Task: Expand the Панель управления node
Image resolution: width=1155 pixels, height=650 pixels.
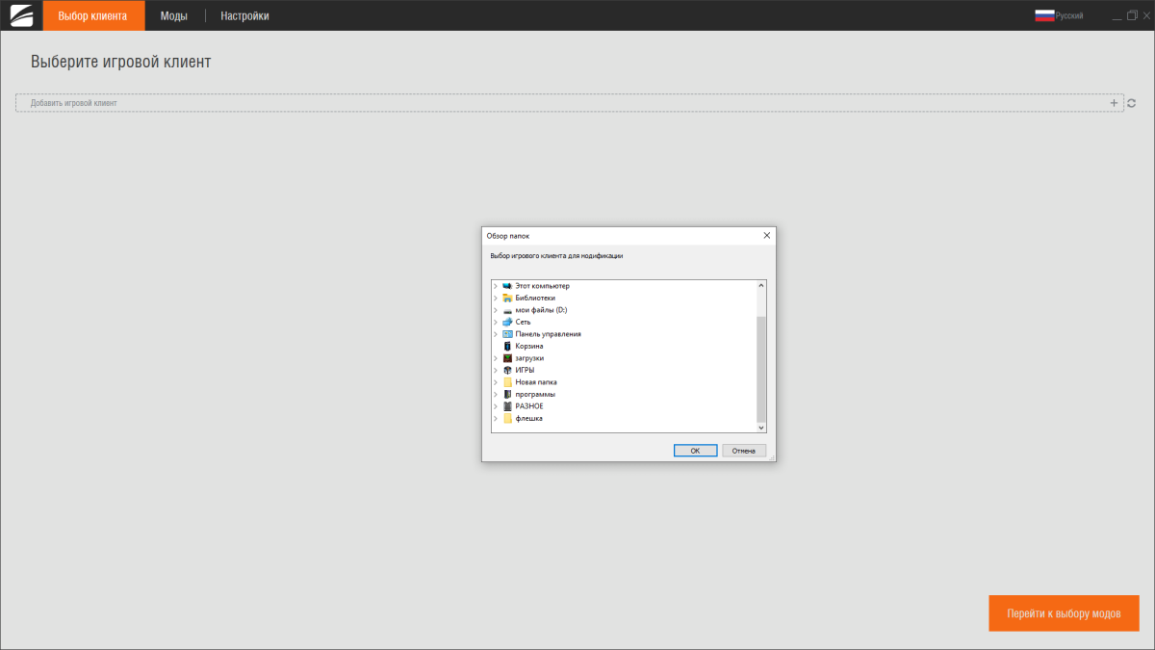Action: tap(496, 334)
